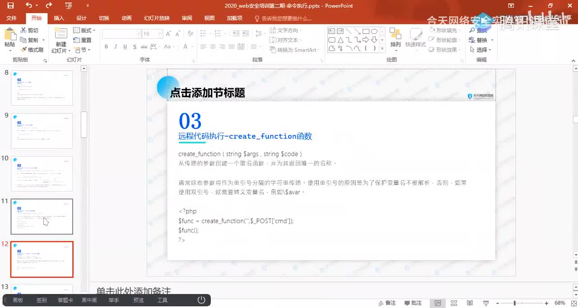Screen dimensions: 578x308
Task: Open the 插入 (Insert) ribbon tab
Action: [59, 18]
